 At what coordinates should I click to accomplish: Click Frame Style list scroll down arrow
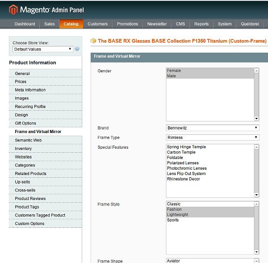click(256, 252)
